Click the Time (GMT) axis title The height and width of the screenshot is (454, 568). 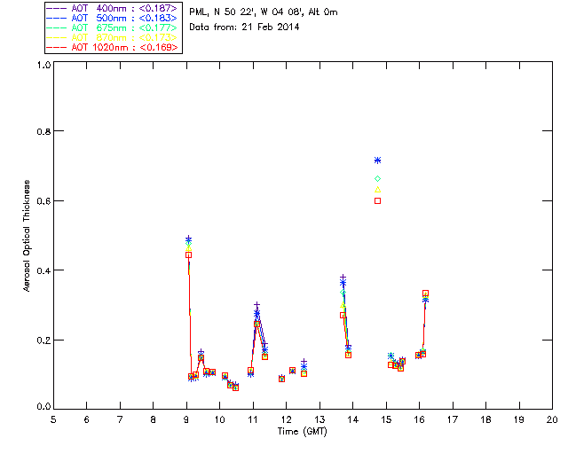pos(302,432)
